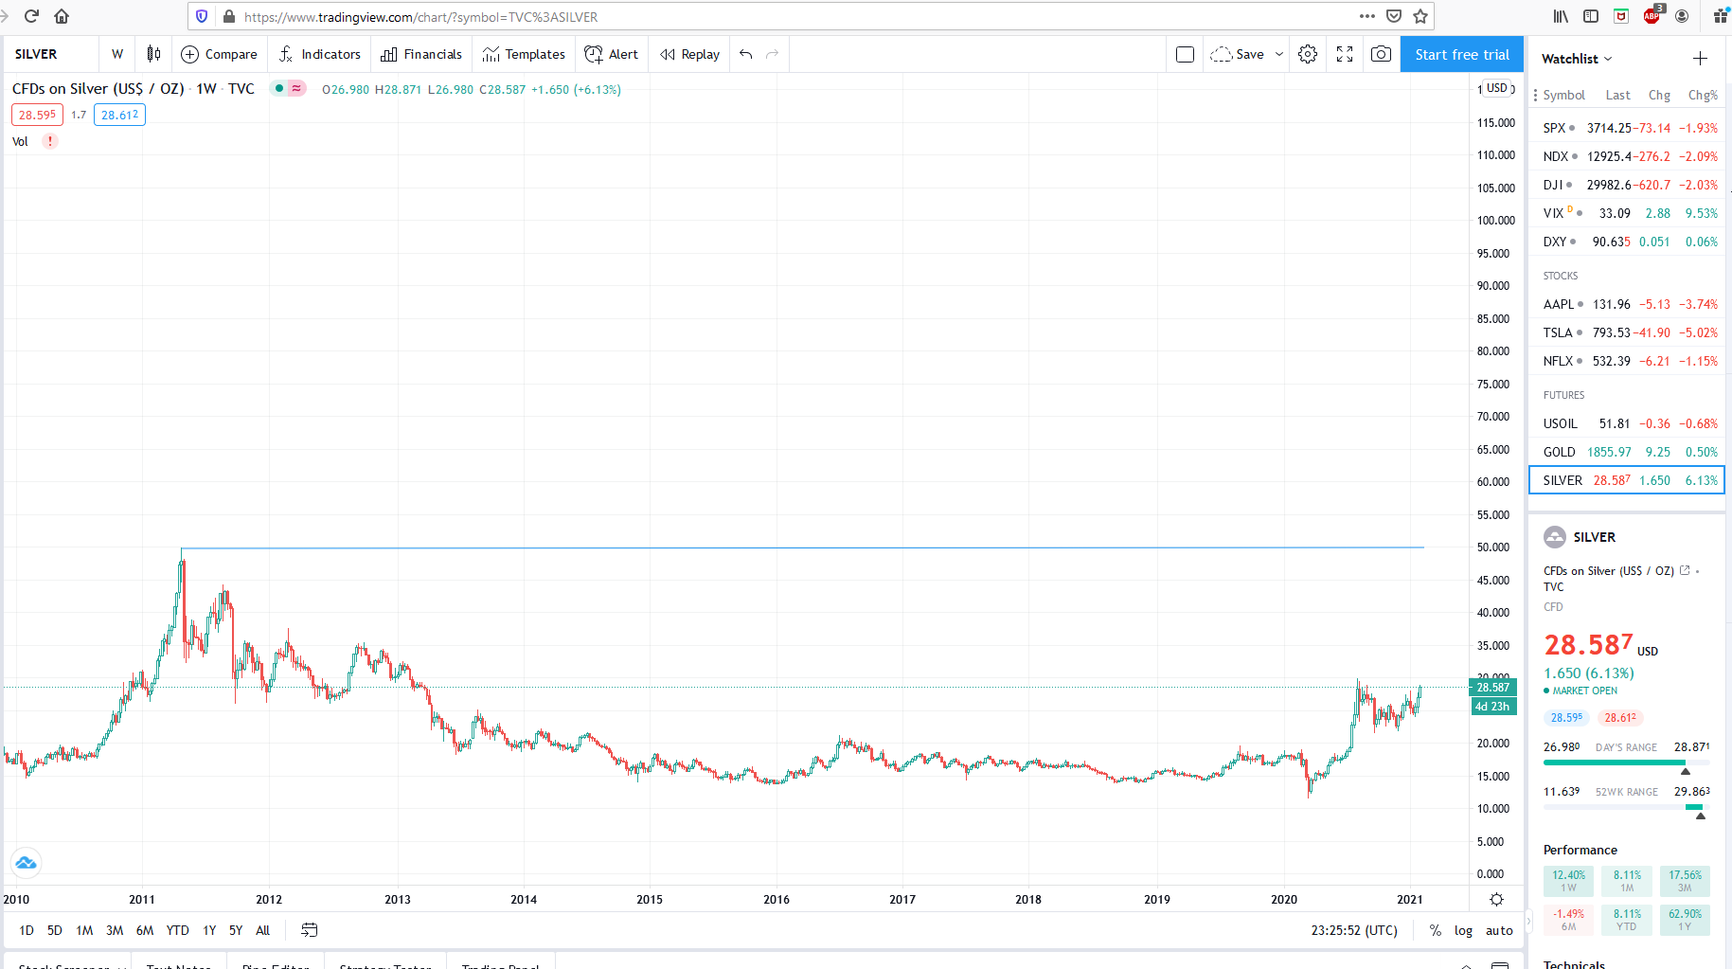This screenshot has width=1732, height=969.
Task: Open the Firefox library icon
Action: click(1561, 16)
